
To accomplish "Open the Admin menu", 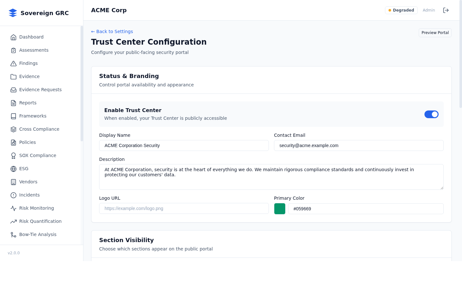I will 429,10.
